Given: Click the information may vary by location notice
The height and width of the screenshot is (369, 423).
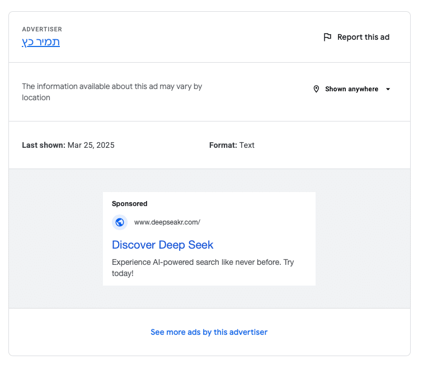Looking at the screenshot, I should [112, 92].
